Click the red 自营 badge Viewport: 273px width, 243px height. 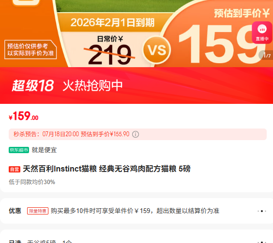(x=15, y=169)
